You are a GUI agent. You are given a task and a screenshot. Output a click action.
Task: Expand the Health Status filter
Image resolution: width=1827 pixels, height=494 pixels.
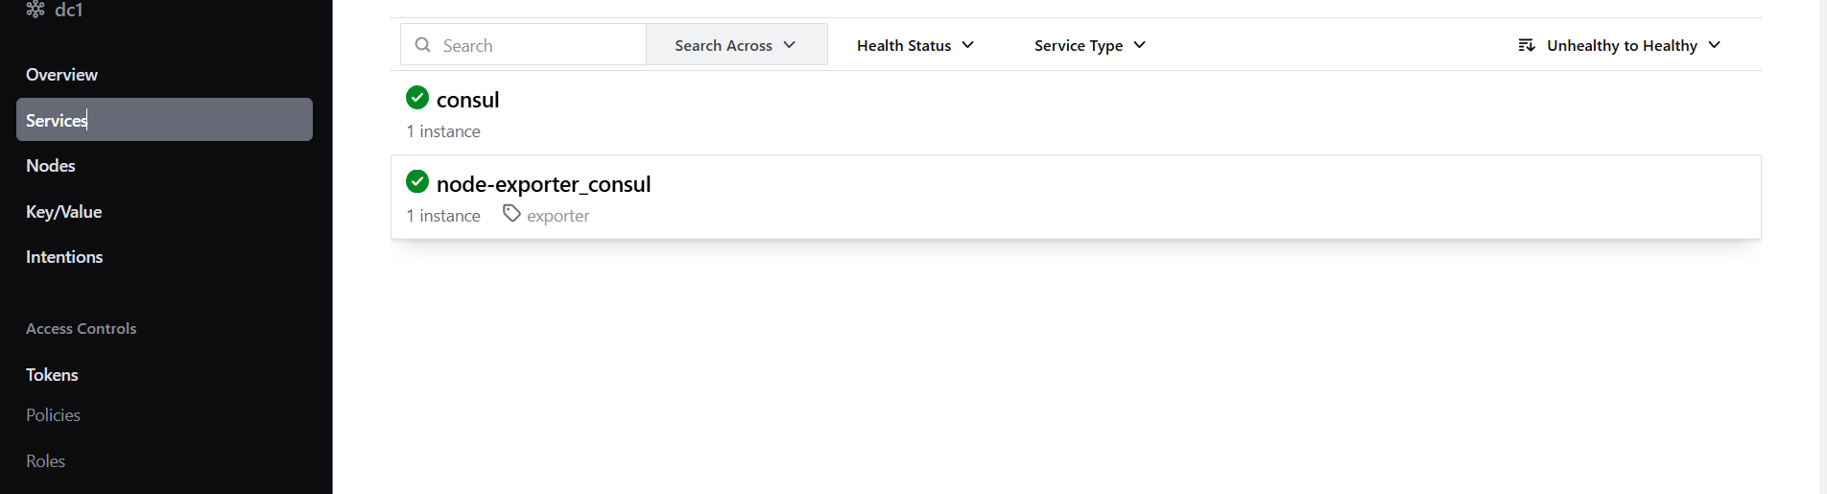point(915,45)
